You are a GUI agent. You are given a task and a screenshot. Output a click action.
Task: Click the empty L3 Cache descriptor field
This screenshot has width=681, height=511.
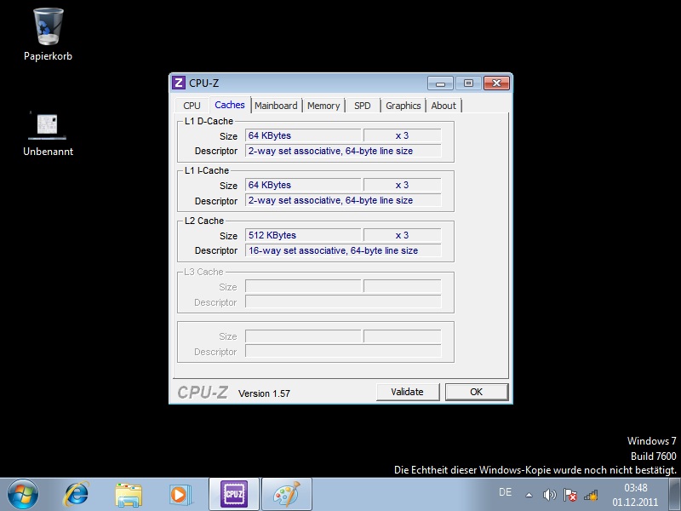pos(343,301)
